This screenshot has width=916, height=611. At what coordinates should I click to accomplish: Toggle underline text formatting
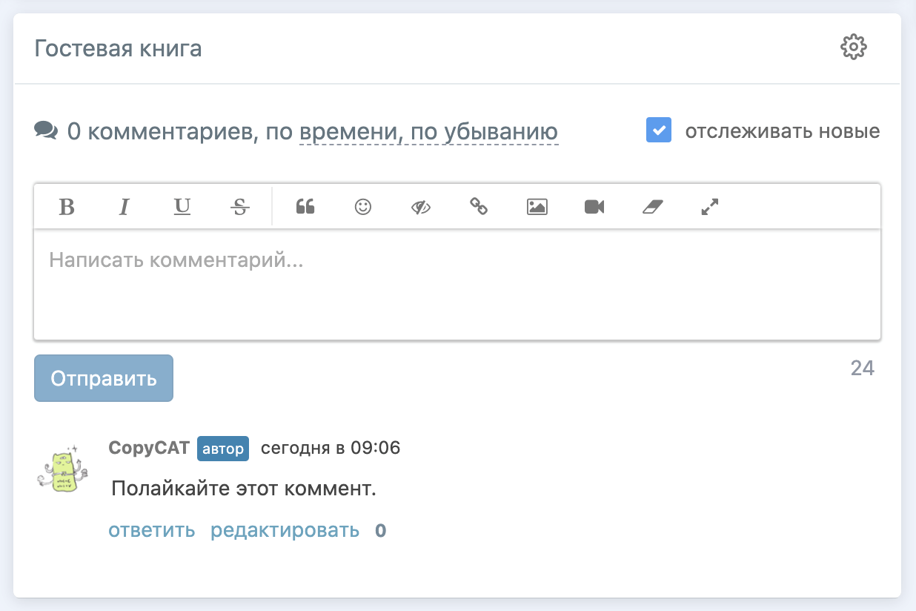182,207
